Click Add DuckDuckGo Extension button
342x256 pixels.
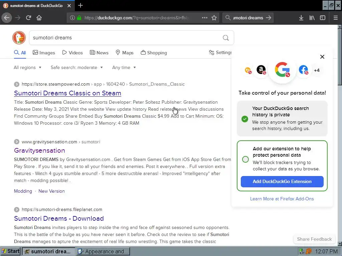click(x=282, y=182)
